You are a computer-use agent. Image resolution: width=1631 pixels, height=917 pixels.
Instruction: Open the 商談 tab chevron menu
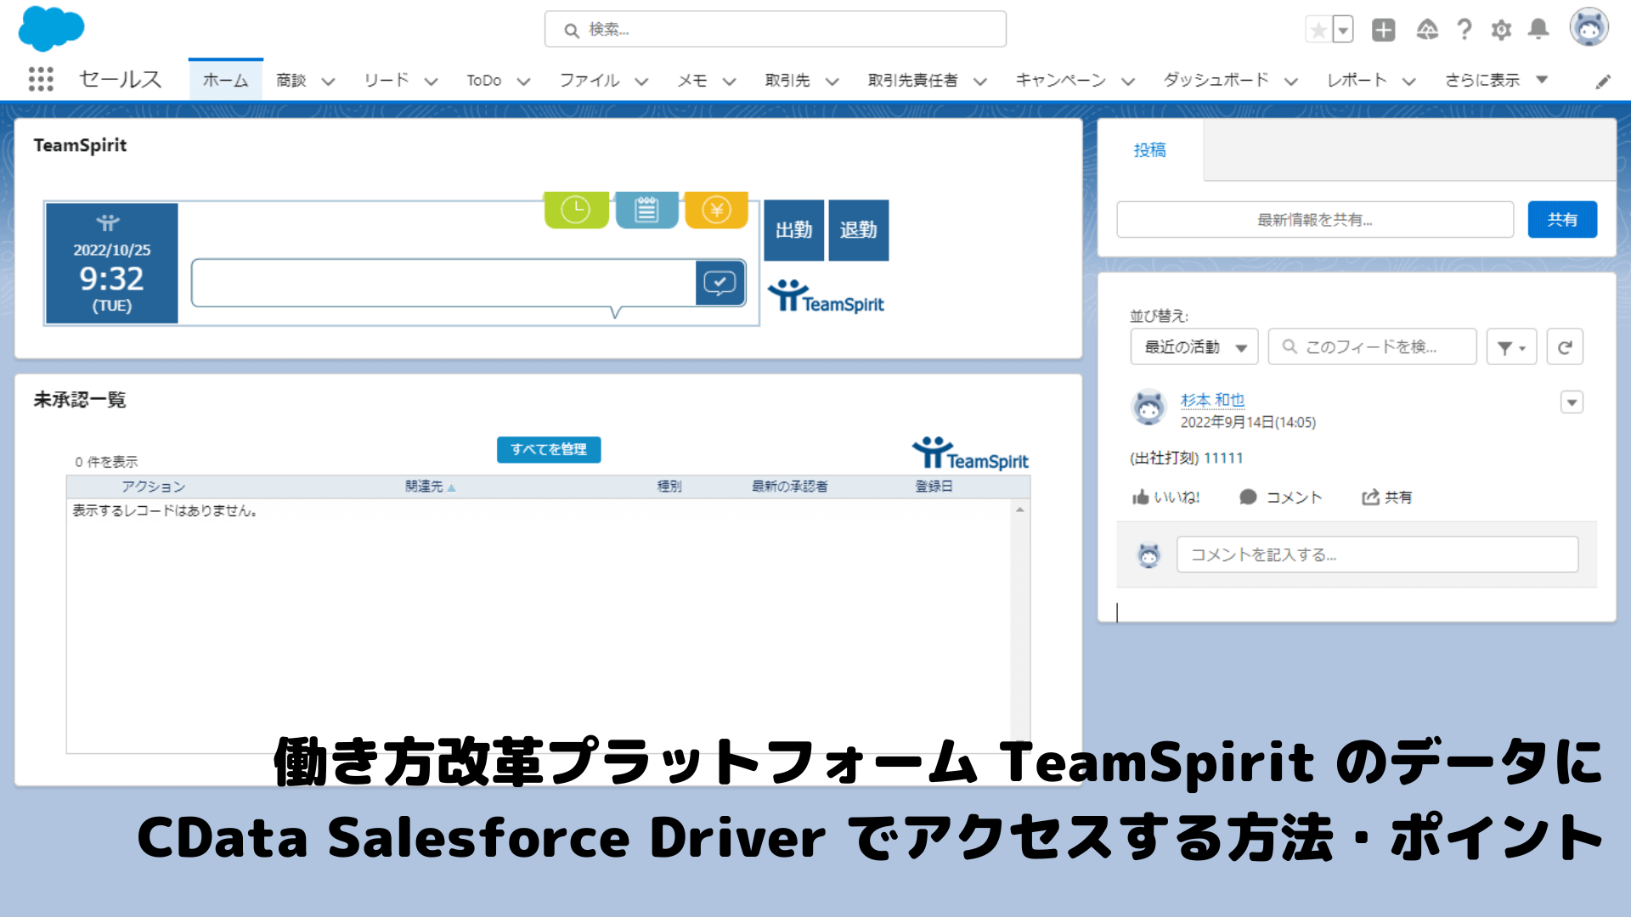tap(328, 81)
